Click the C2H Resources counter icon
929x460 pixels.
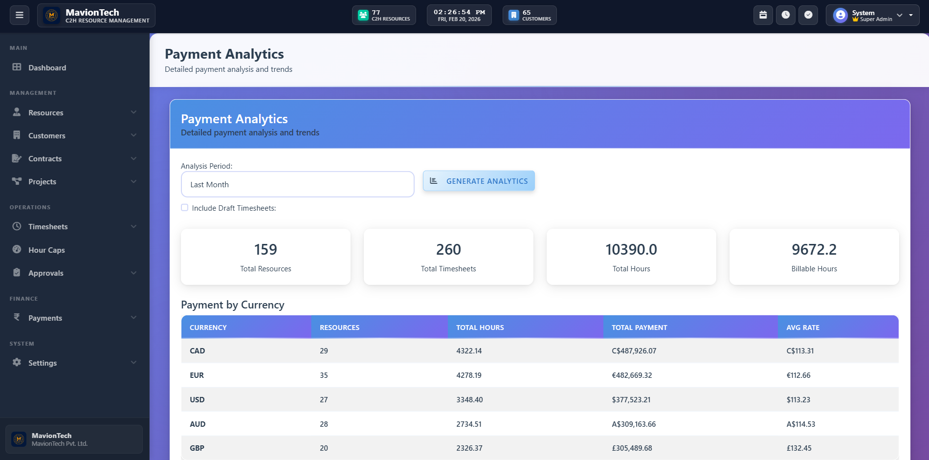click(x=363, y=15)
